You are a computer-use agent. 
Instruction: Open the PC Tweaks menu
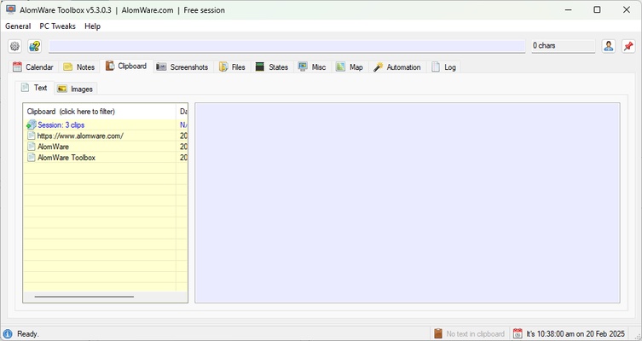coord(58,26)
